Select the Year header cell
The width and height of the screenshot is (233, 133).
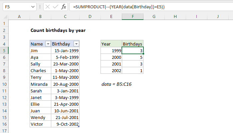pos(111,44)
